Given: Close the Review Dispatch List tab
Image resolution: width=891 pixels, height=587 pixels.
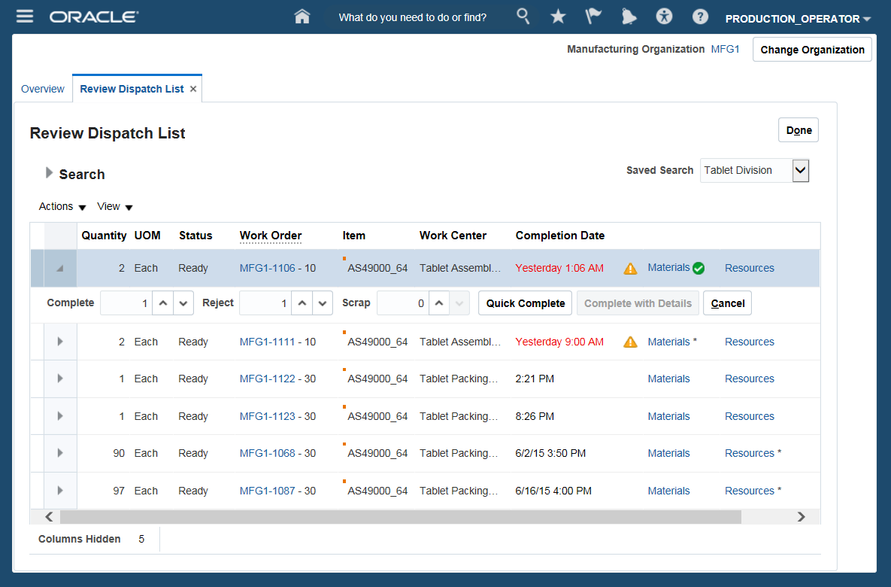Looking at the screenshot, I should point(193,89).
